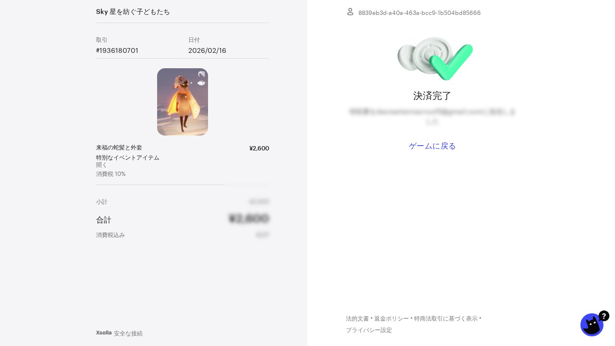
Task: Open プライバシー設定 privacy settings
Action: tap(369, 330)
